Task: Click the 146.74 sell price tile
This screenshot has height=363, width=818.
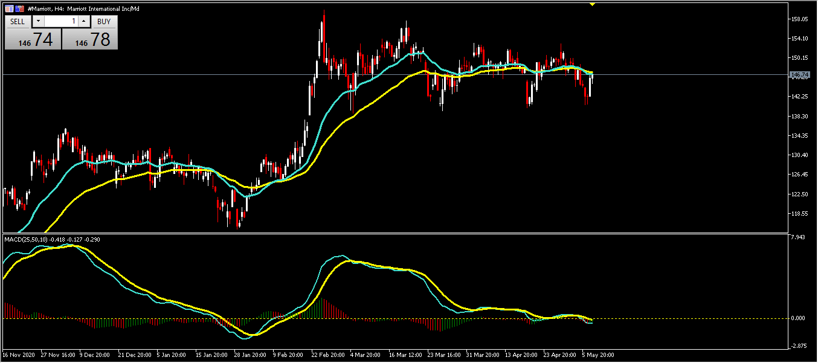Action: coord(34,40)
